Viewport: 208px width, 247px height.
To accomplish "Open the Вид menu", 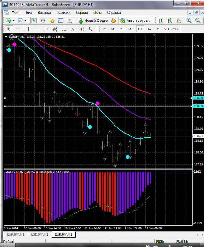I will click(29, 13).
